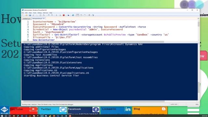
Task: Click the Twitter bird icon in the banner
Action: [63, 110]
